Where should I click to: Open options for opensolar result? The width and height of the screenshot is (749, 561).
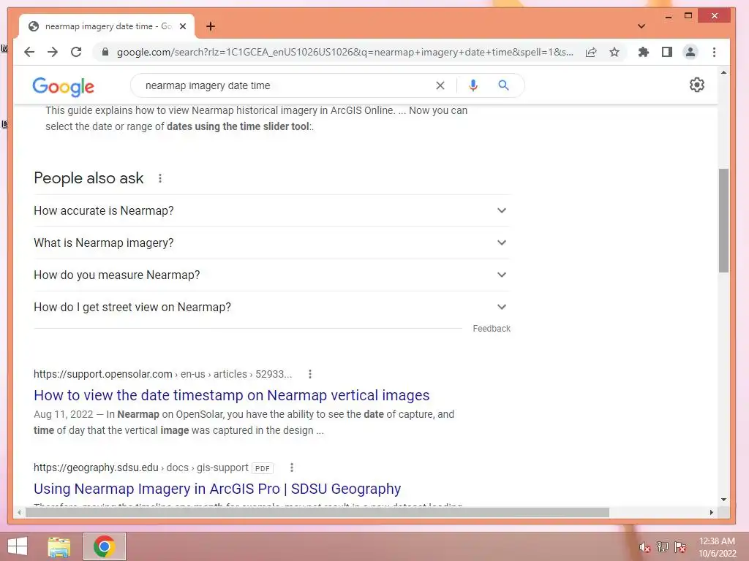point(310,374)
